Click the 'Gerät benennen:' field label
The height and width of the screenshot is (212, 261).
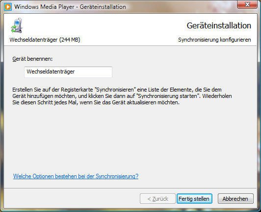pos(32,59)
